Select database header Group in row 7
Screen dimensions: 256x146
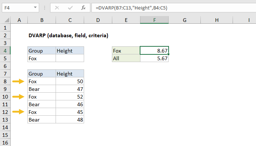42,74
